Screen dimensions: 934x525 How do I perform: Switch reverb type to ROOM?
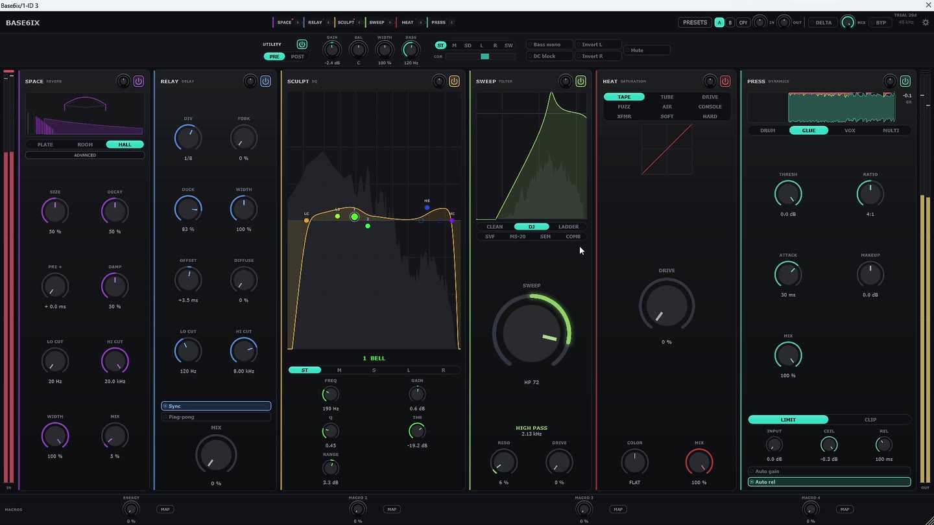(85, 145)
